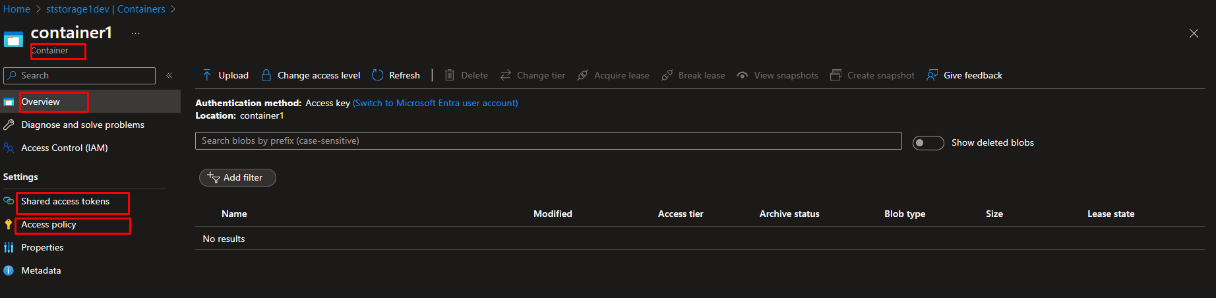Click the Search blobs by prefix field
Screen dimensions: 1216x298
coord(547,141)
